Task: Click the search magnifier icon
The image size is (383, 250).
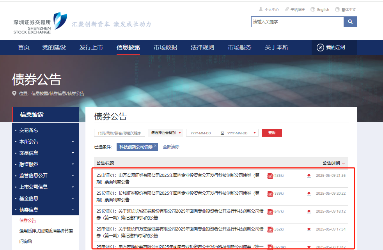Action: 350,22
